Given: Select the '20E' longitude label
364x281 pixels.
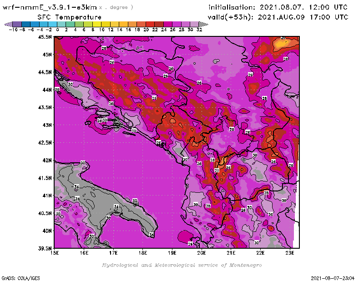Looking at the screenshot, I should (x=202, y=253).
